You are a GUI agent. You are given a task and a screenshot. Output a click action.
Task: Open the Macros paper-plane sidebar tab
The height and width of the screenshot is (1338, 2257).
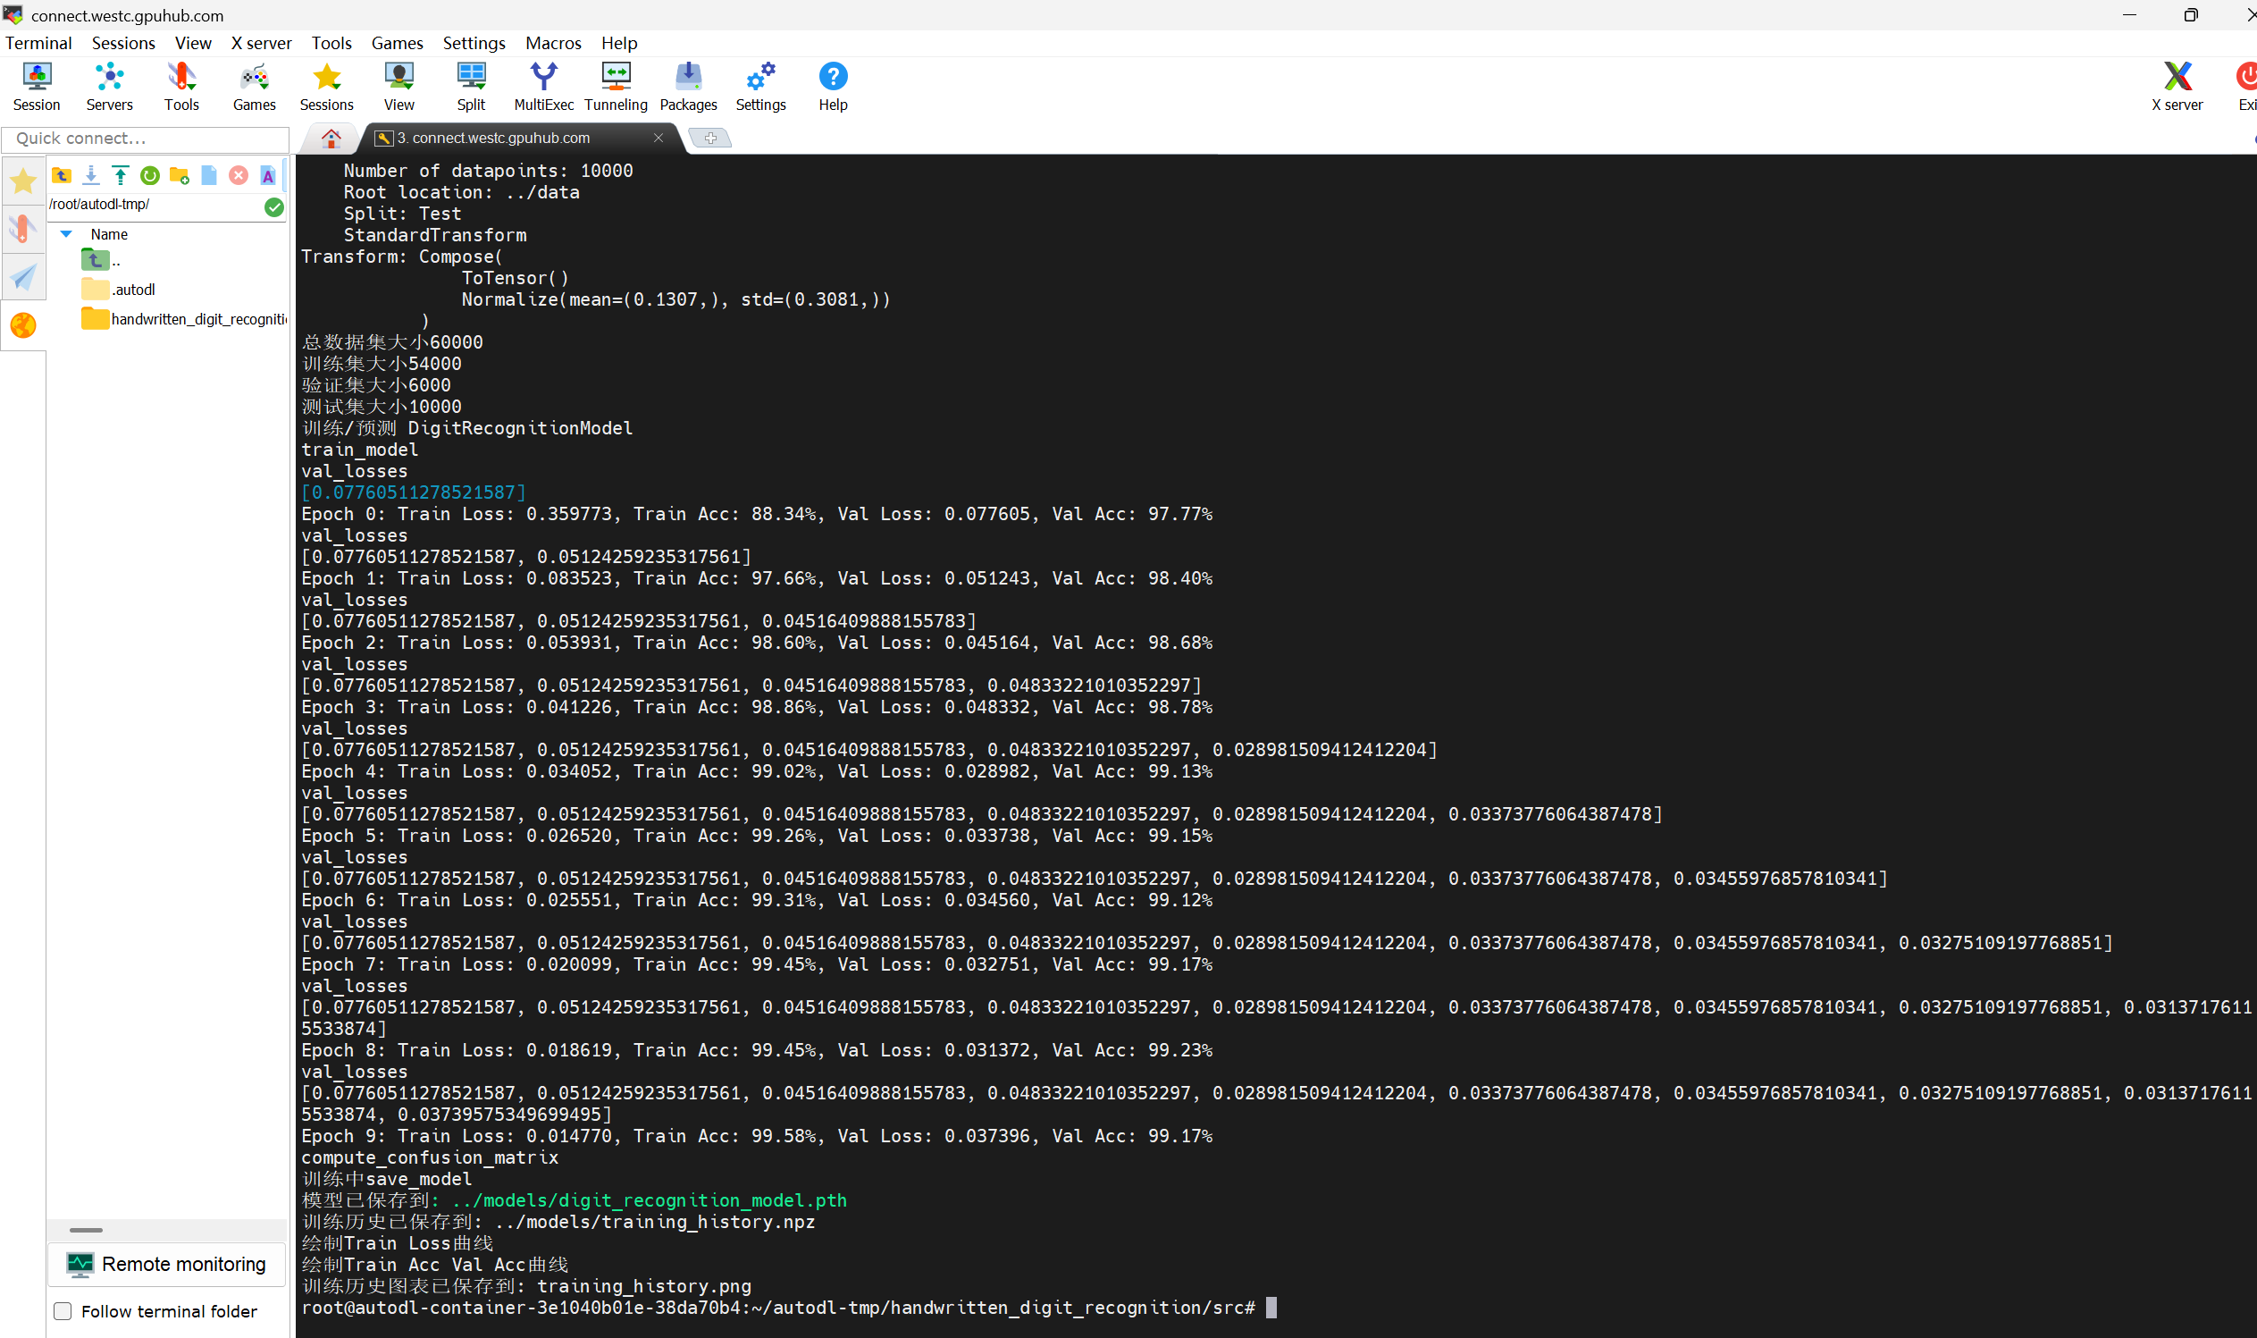pos(22,277)
